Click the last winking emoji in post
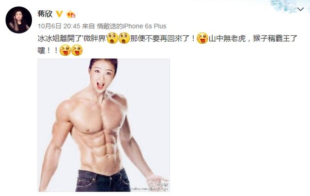Image resolution: width=310 pixels, height=196 pixels. click(77, 50)
